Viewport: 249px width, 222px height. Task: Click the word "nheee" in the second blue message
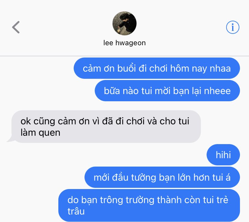point(217,91)
